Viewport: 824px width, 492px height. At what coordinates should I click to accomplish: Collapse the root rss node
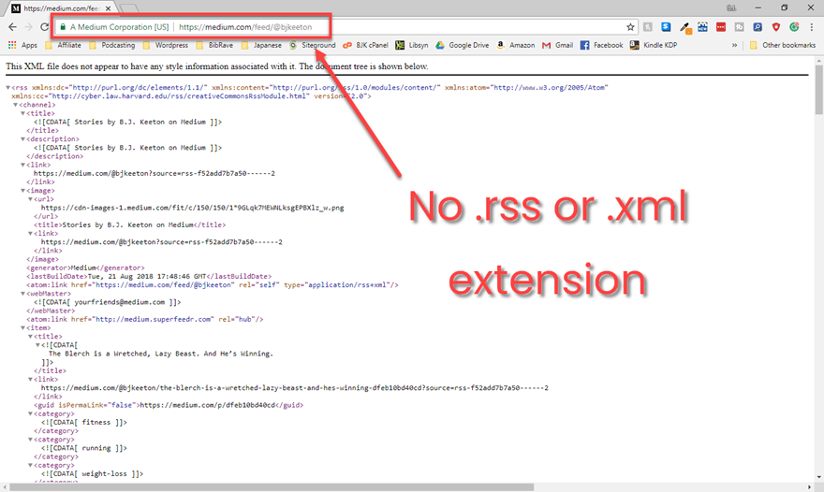(x=7, y=88)
